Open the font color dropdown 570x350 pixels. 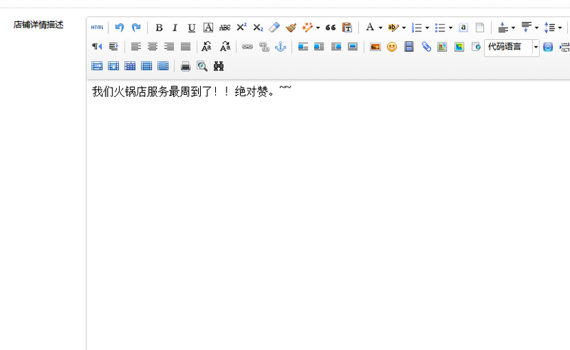point(380,29)
